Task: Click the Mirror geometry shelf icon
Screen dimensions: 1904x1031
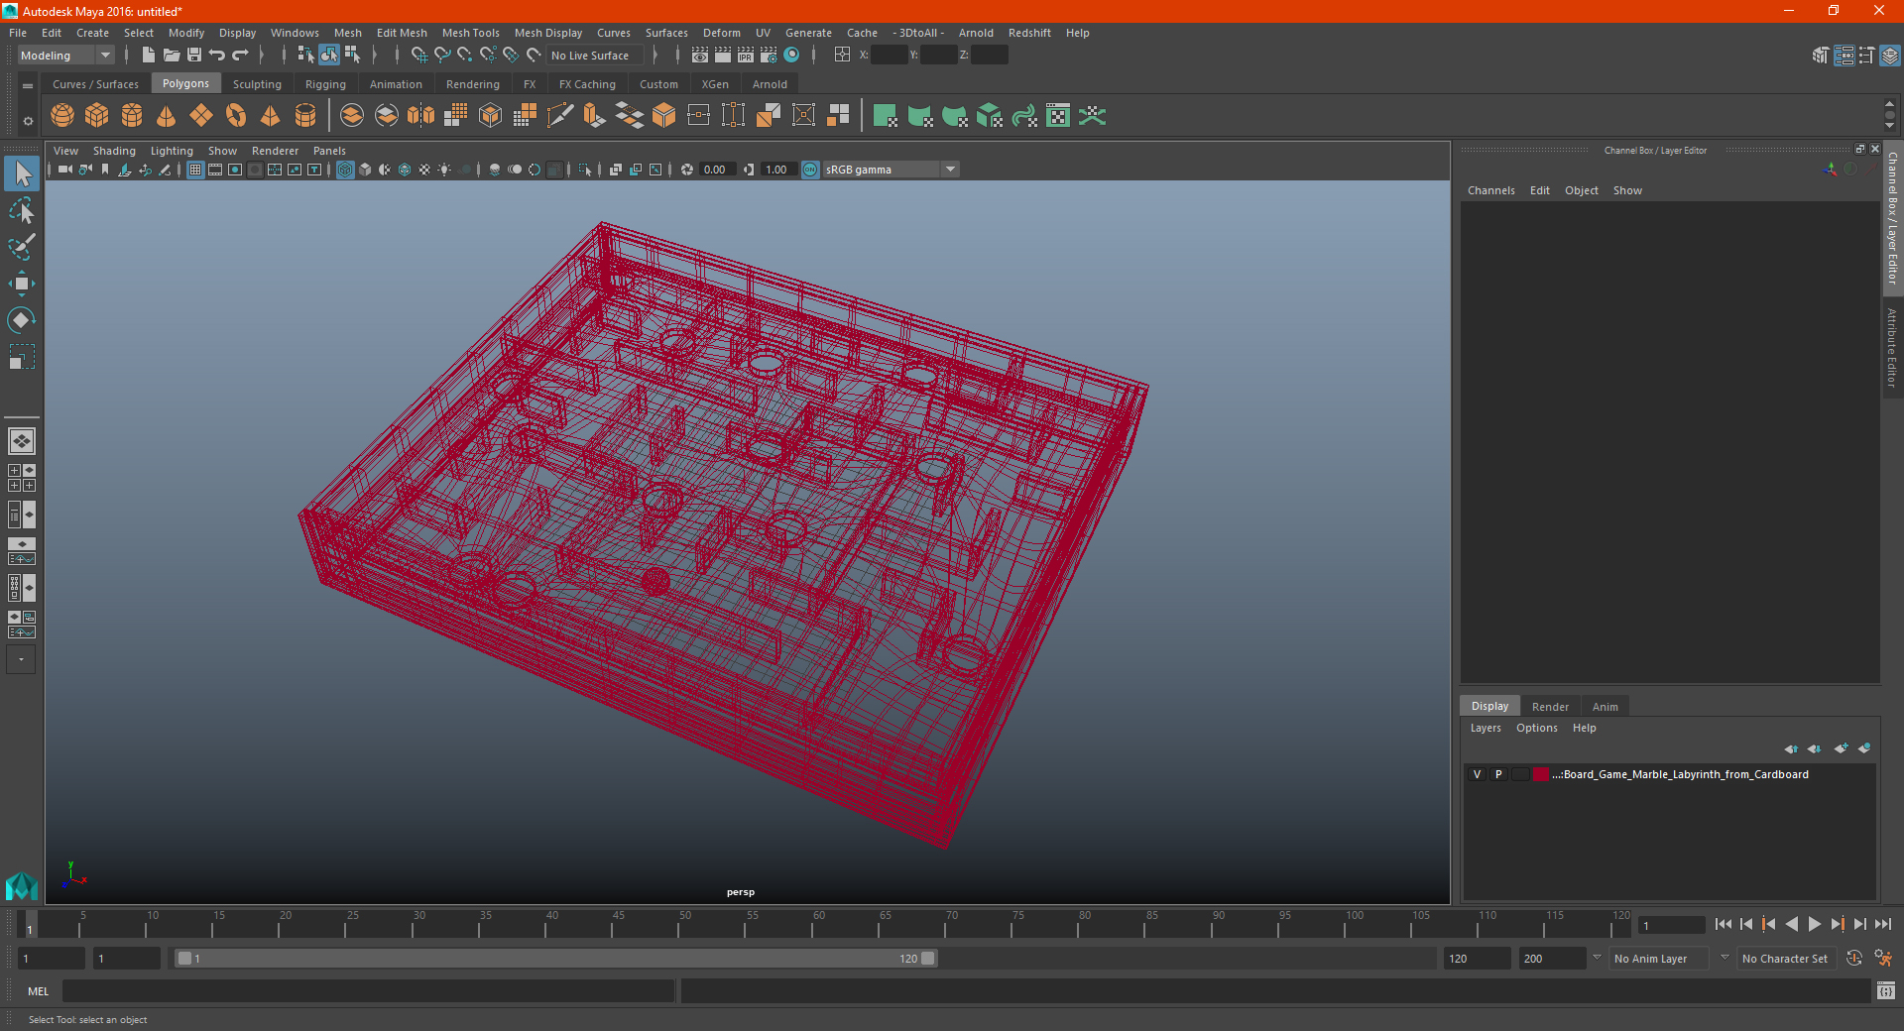Action: [x=421, y=116]
